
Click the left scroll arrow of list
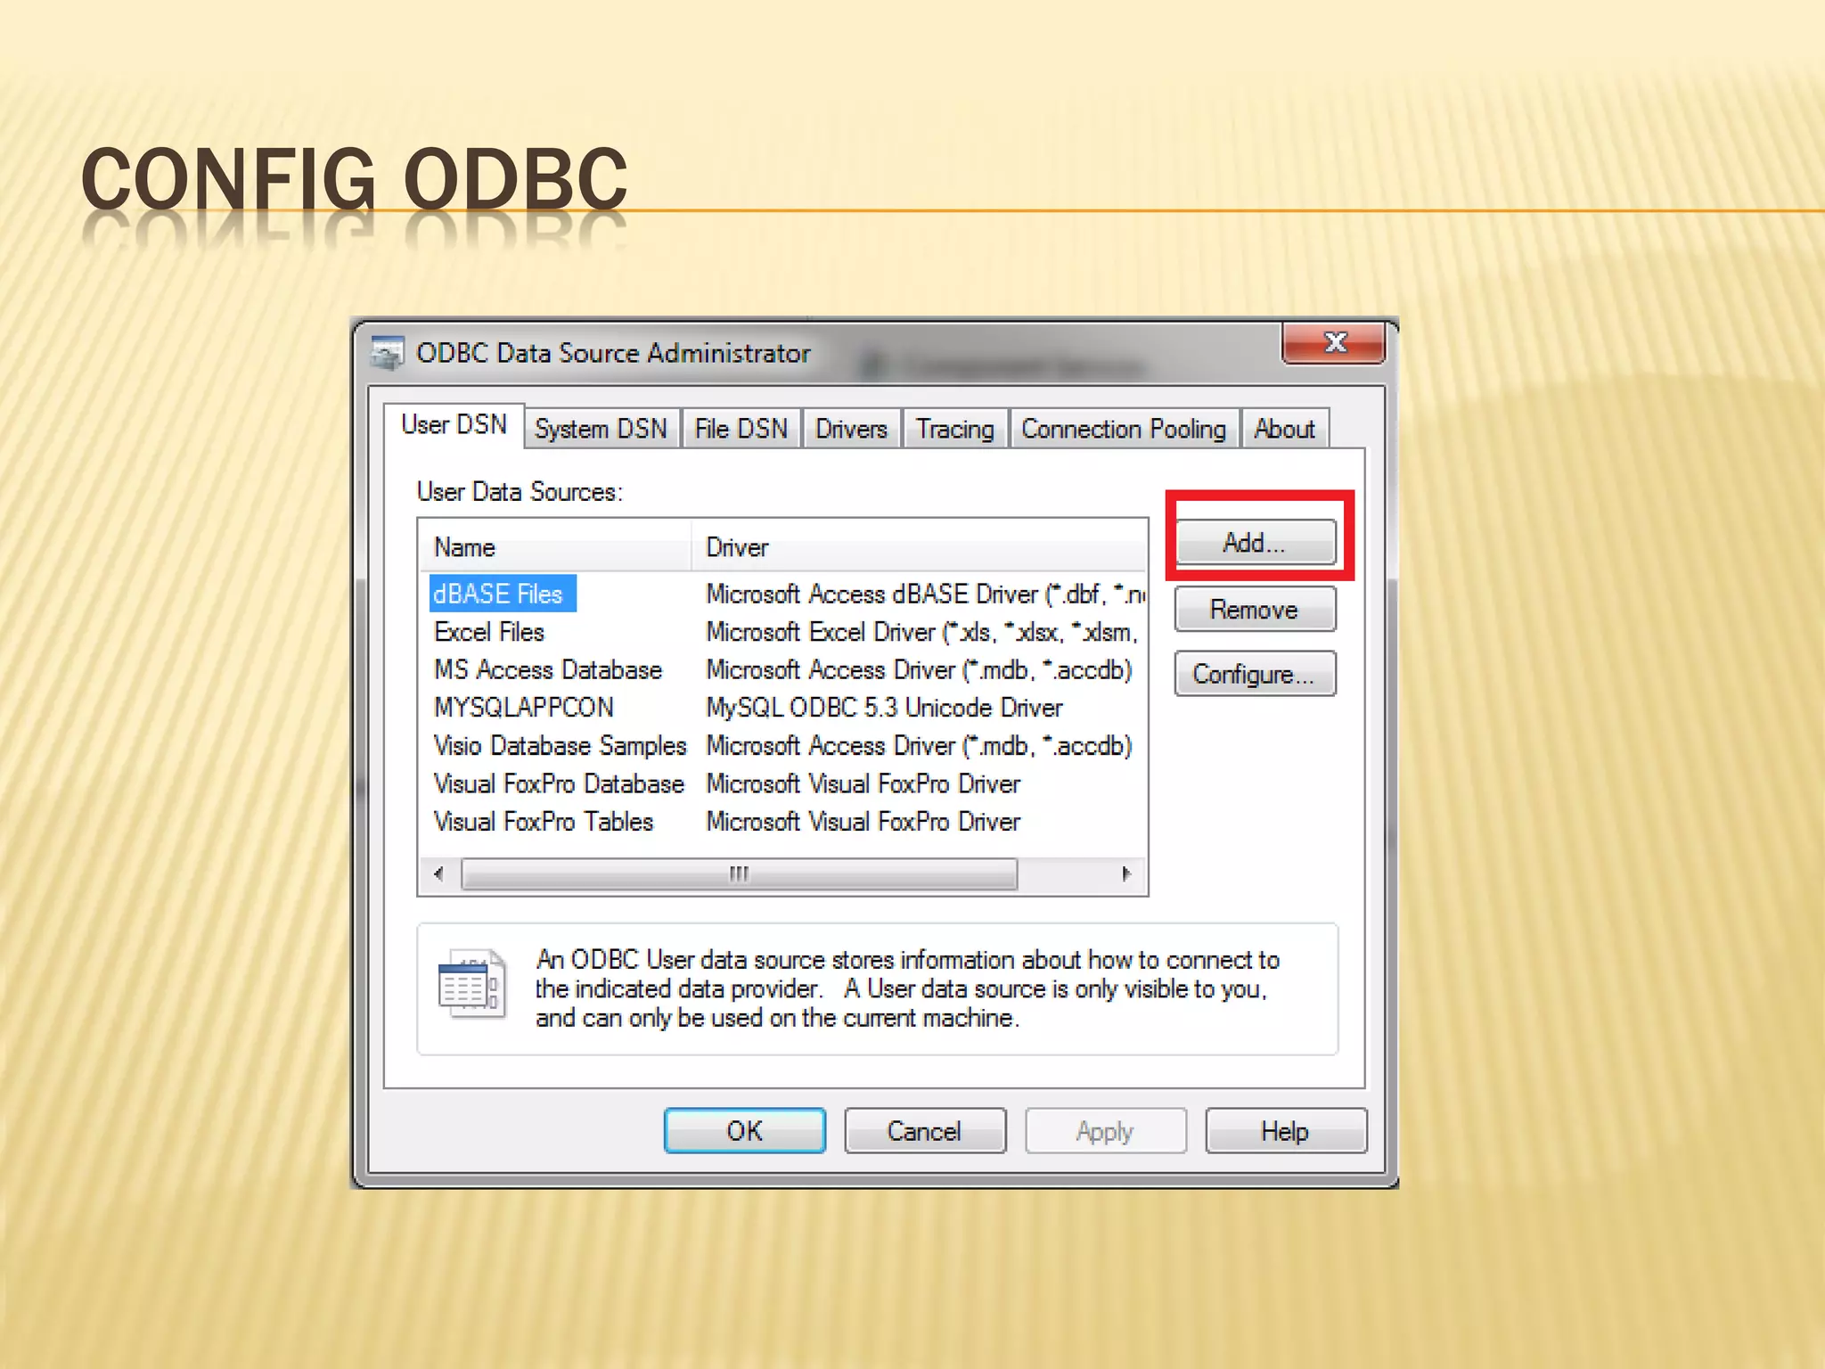coord(438,873)
